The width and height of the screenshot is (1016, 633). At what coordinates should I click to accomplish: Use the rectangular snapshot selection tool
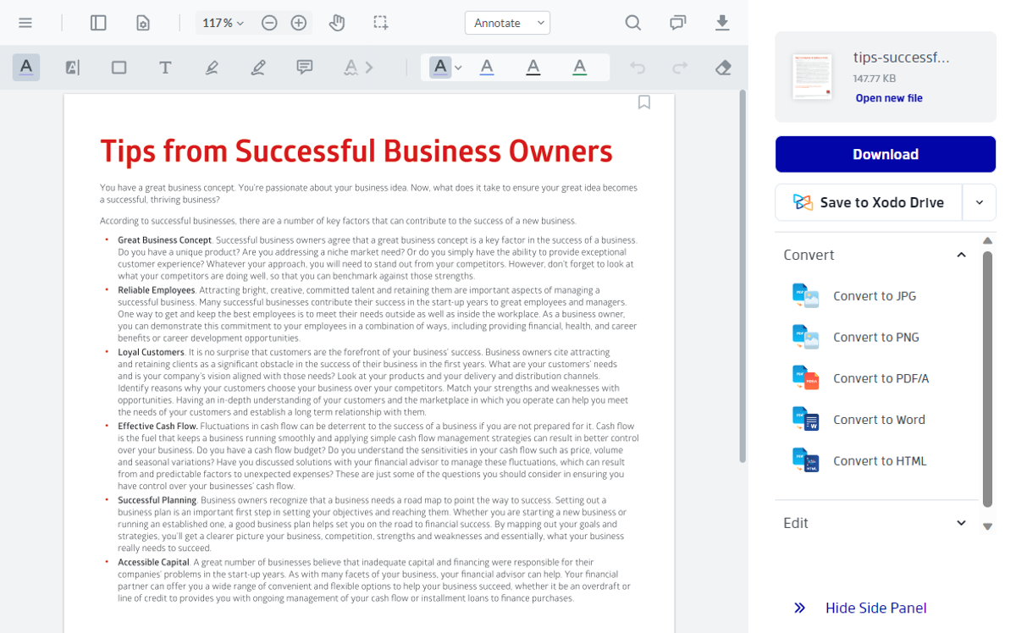click(x=380, y=23)
